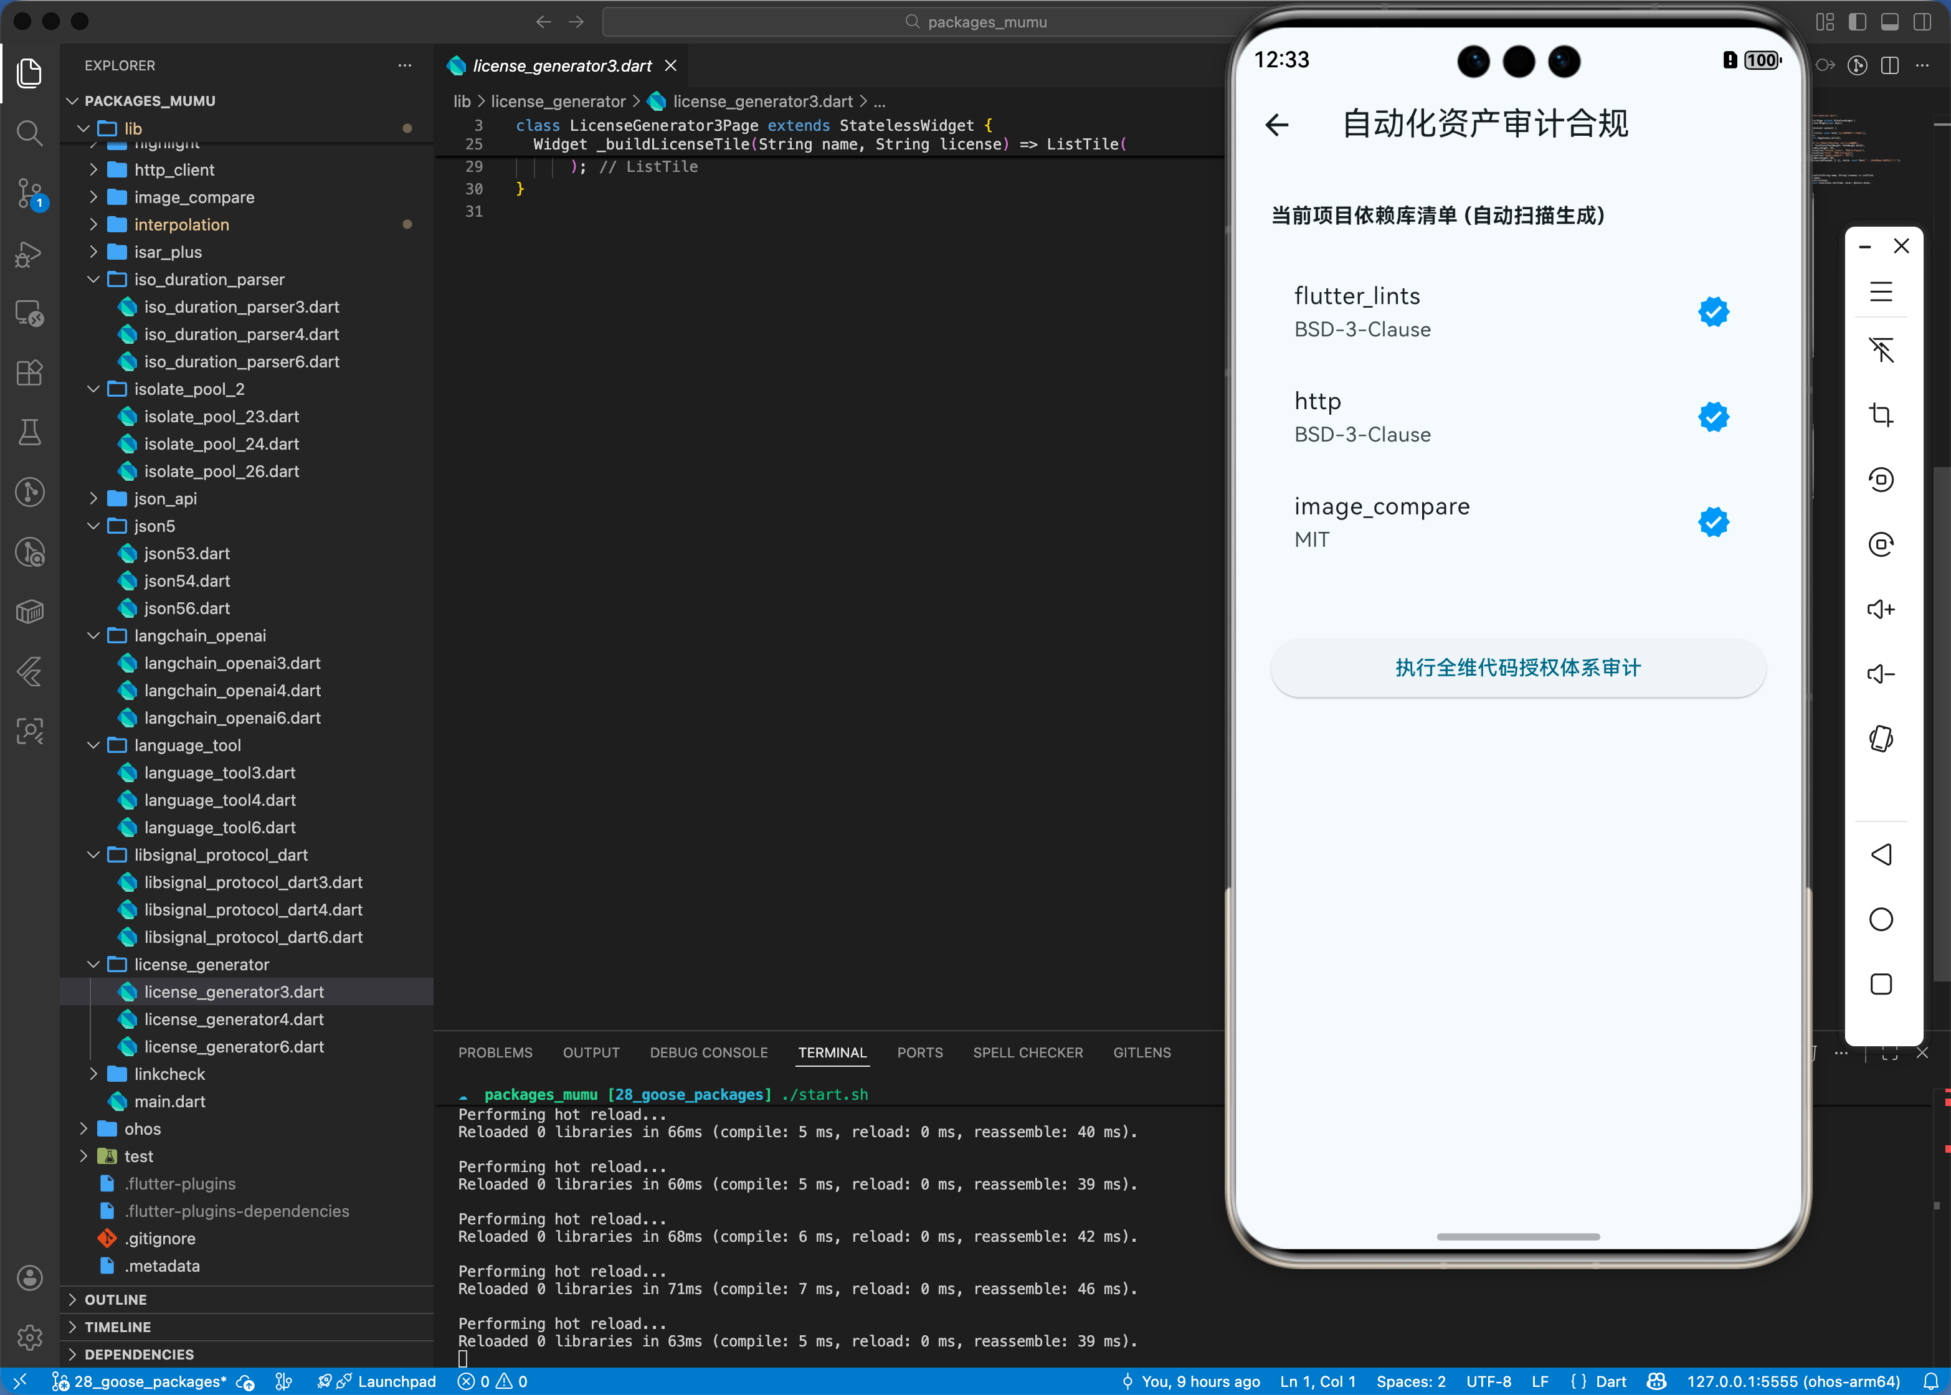Screen dimensions: 1951x1395
Task: Open Run and Debug view
Action: (x=29, y=253)
